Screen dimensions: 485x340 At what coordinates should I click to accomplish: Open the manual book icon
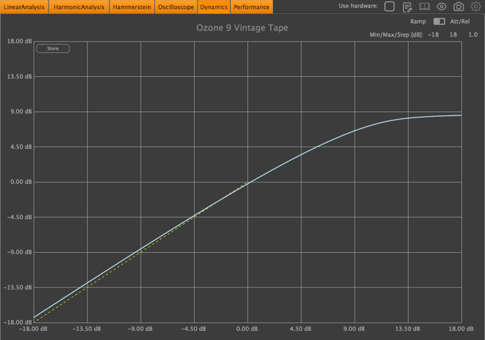point(424,6)
